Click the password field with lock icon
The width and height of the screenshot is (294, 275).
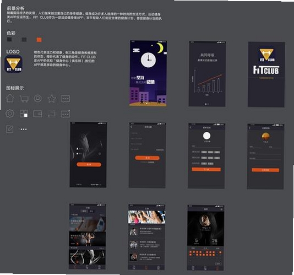[88, 154]
